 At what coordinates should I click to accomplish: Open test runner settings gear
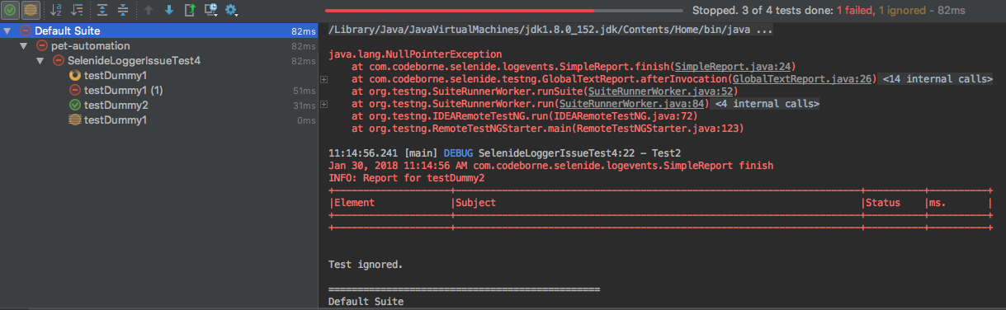232,11
